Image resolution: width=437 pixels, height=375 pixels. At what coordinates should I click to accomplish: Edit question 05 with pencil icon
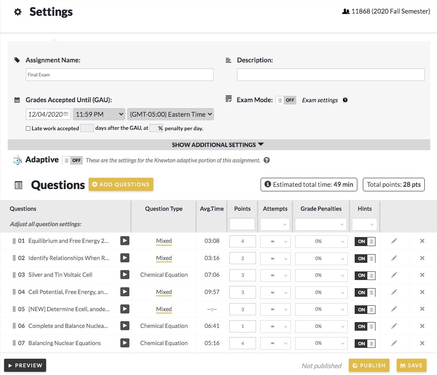[x=394, y=309]
